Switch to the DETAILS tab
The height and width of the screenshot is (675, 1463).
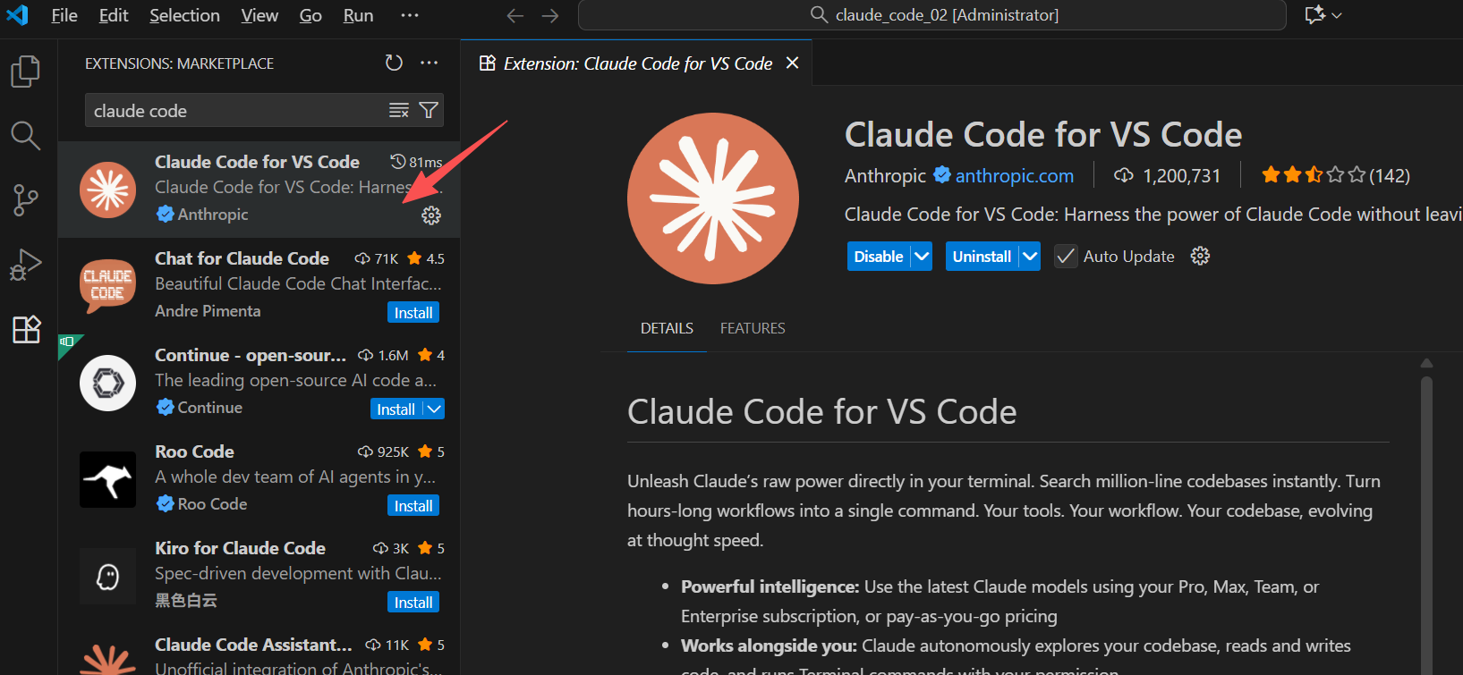coord(667,328)
